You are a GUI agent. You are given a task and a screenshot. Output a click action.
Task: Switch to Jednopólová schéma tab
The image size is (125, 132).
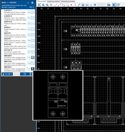click(68, 1)
